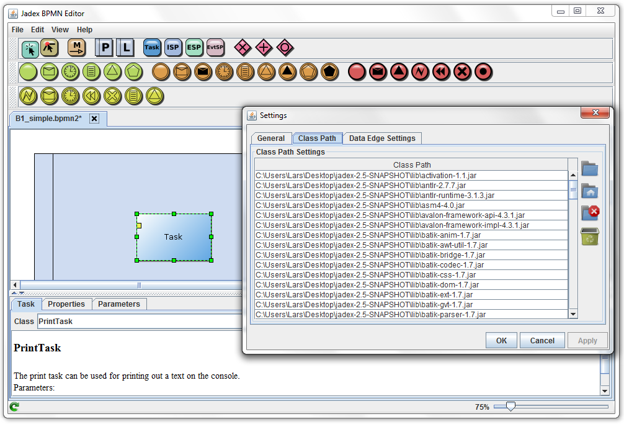Select the ISP subprocess tool
The width and height of the screenshot is (624, 424).
click(173, 48)
